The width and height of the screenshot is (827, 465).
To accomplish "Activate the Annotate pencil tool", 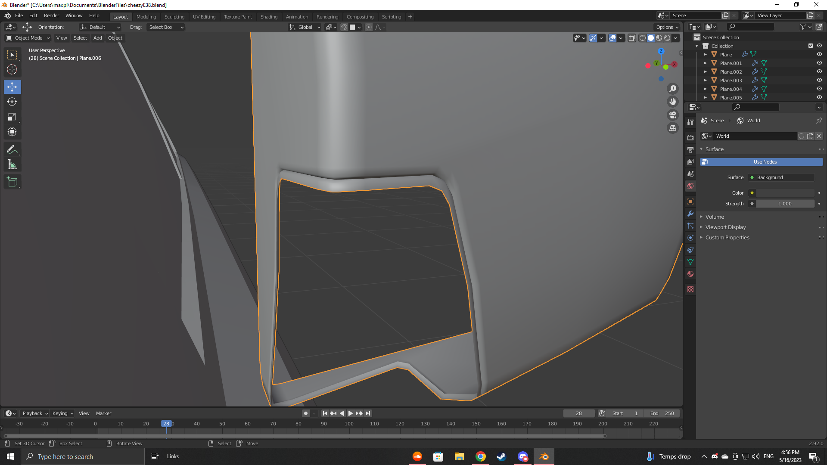I will tap(12, 149).
